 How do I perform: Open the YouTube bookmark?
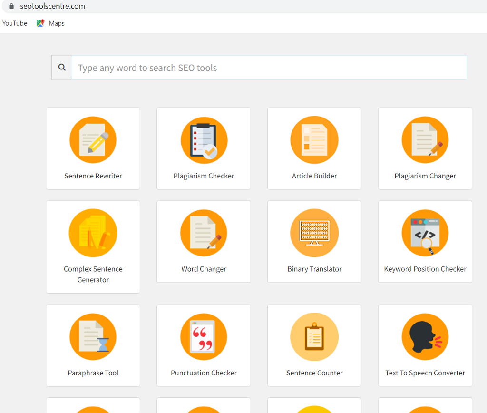(x=14, y=23)
